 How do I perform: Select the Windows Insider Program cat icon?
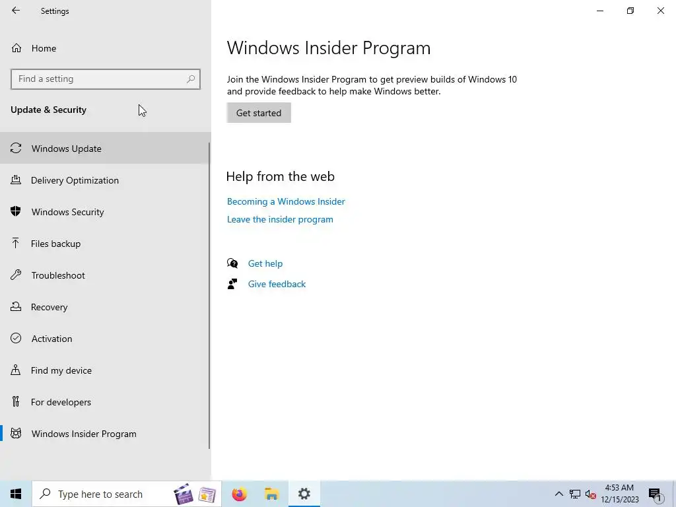pyautogui.click(x=16, y=433)
